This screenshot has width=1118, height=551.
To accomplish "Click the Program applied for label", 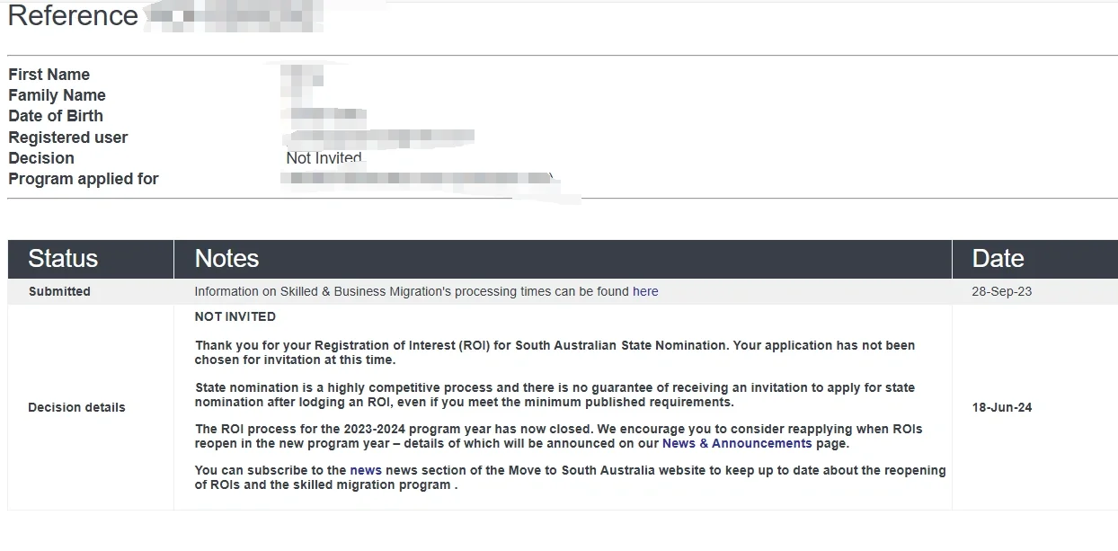I will click(84, 179).
